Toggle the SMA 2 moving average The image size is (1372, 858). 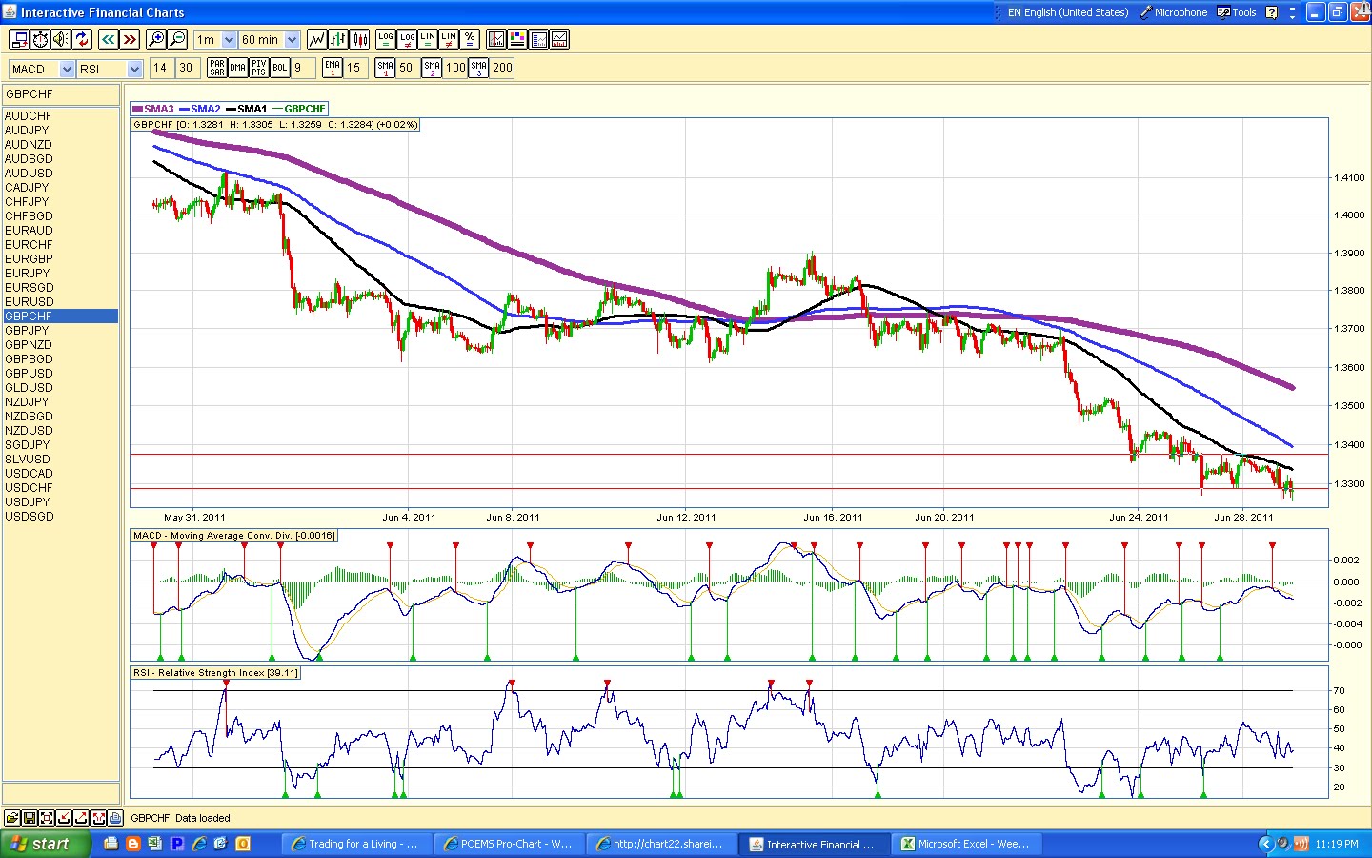(432, 68)
